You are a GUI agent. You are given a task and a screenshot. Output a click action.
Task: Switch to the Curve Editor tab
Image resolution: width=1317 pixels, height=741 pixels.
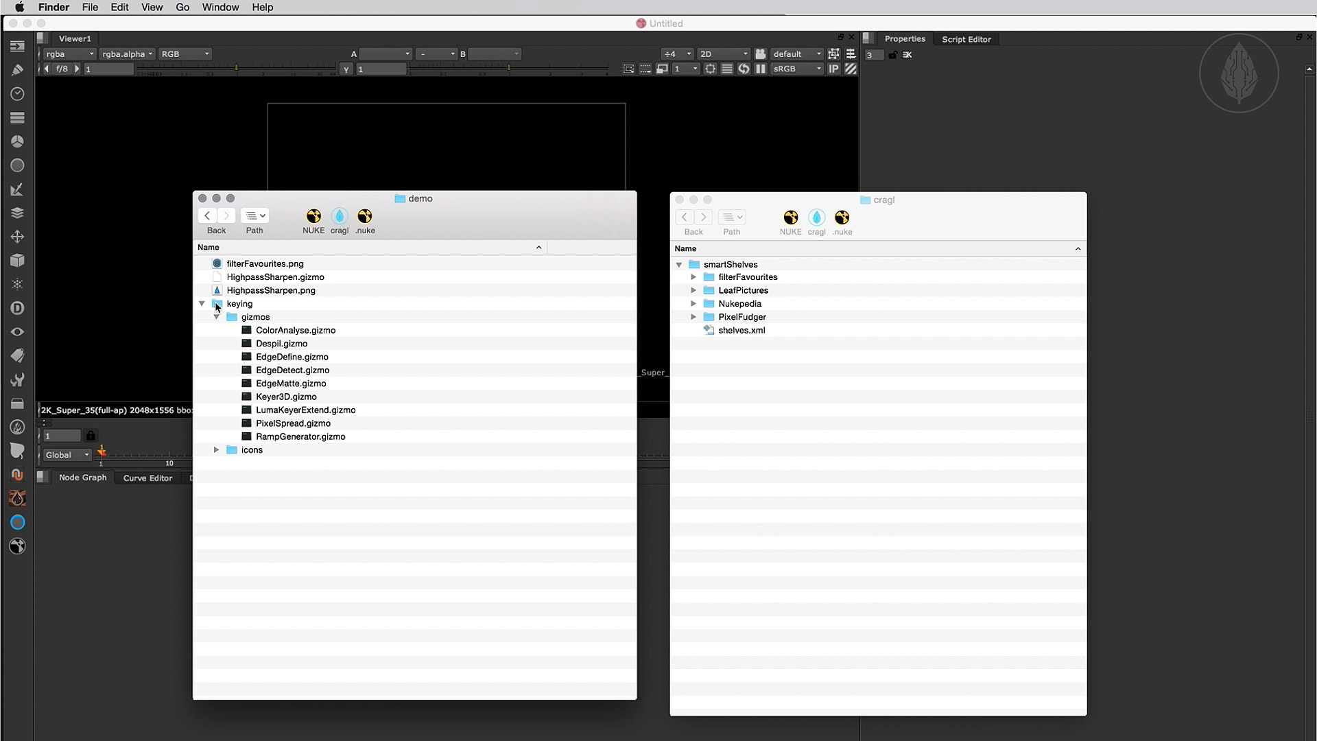(147, 478)
